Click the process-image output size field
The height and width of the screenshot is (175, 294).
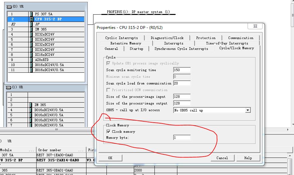coord(182,103)
